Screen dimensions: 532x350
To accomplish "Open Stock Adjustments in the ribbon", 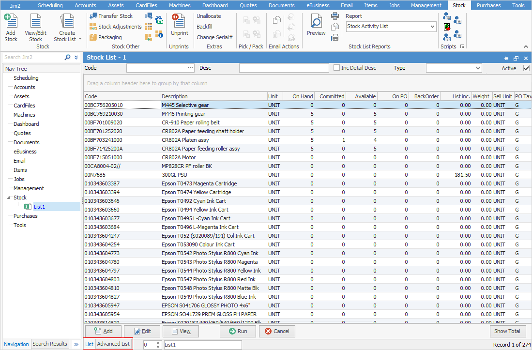I will 93,27.
